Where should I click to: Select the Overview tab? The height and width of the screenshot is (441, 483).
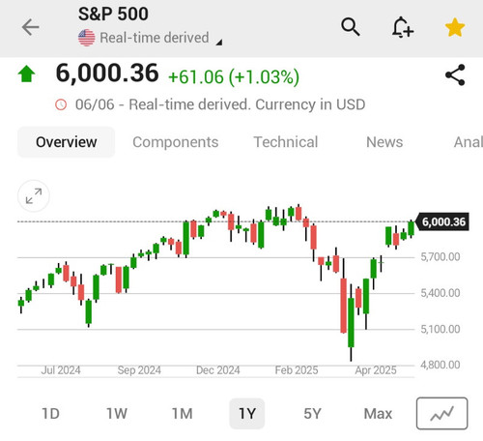[x=66, y=142]
